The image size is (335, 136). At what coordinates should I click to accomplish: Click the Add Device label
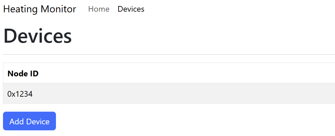29,121
